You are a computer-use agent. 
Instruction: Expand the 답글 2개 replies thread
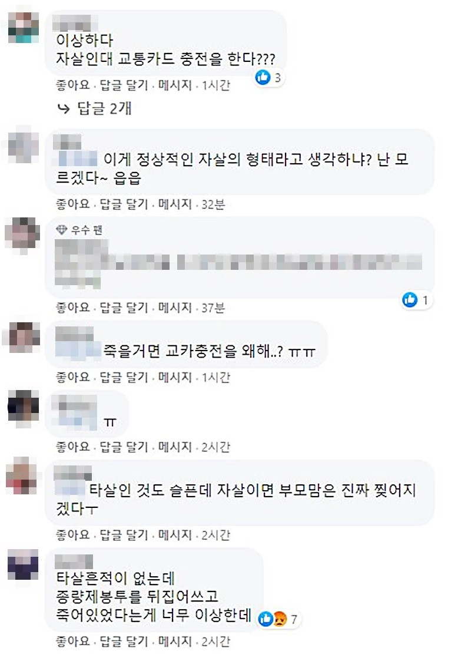(x=104, y=109)
